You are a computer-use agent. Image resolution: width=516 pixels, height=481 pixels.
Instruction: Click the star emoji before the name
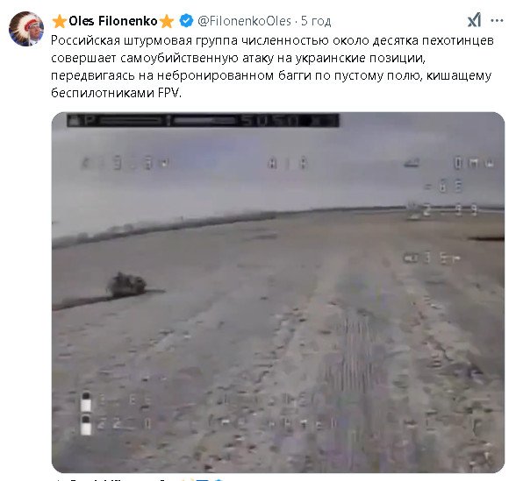point(60,21)
